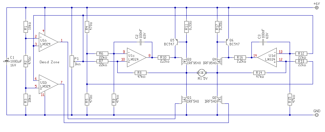This screenshot has width=325, height=132.
Task: Select the Q1 IRF540 MOSFET symbol
Action: click(x=184, y=100)
